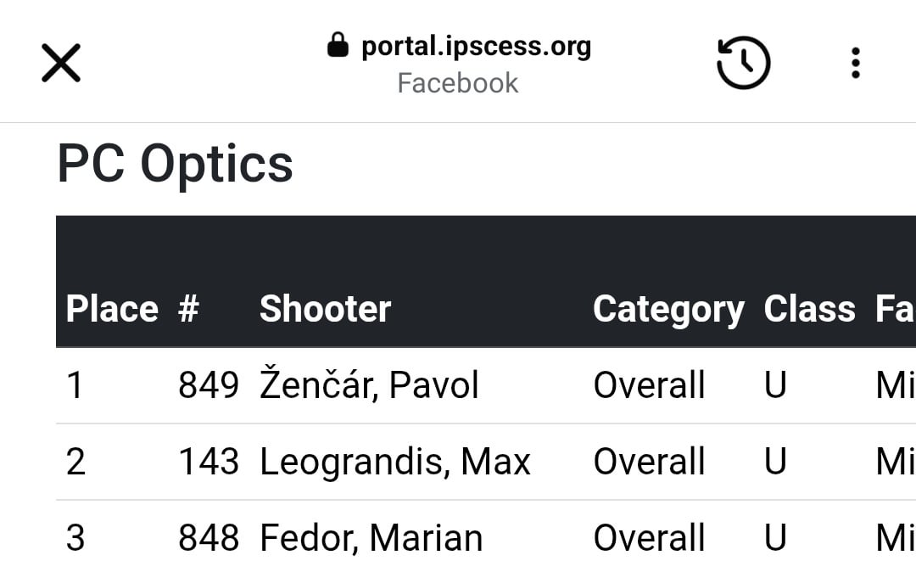Open shooter Fedor, Marian entry
916x572 pixels.
click(371, 537)
